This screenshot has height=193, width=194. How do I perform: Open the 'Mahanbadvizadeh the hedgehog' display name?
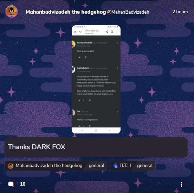pos(66,12)
